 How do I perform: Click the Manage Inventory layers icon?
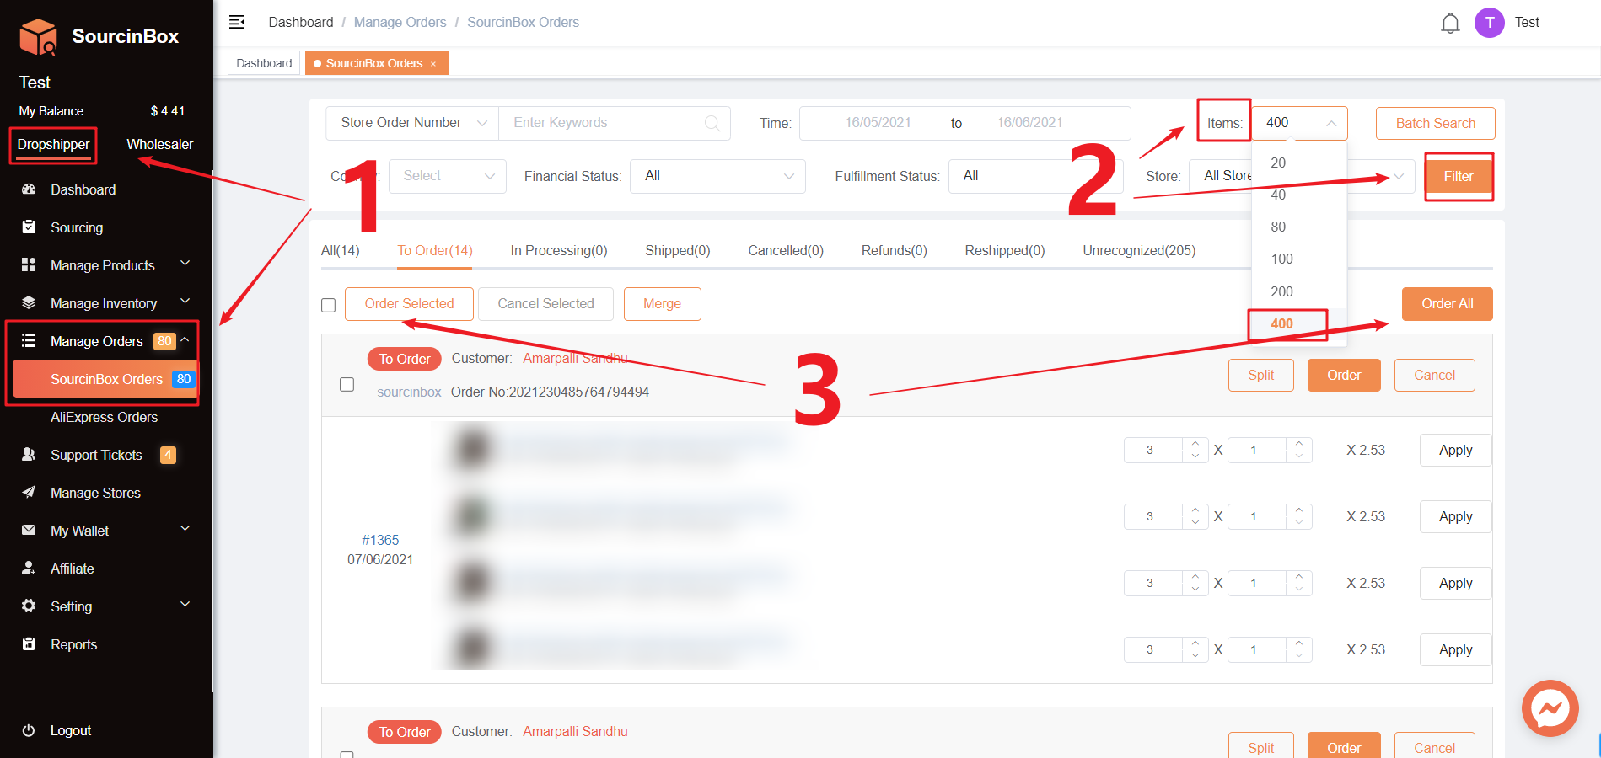(x=29, y=303)
